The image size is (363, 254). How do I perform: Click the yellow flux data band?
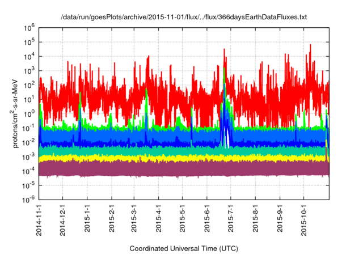[x=184, y=158]
